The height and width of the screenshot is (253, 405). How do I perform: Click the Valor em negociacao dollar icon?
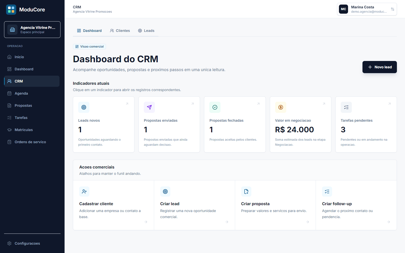click(x=281, y=107)
